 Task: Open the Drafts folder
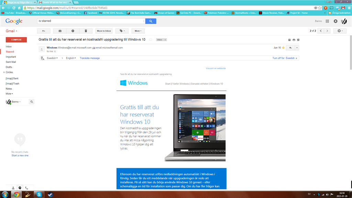(9, 67)
